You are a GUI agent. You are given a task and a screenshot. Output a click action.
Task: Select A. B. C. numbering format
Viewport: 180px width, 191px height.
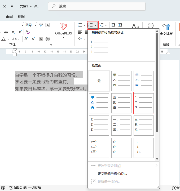tap(144, 126)
